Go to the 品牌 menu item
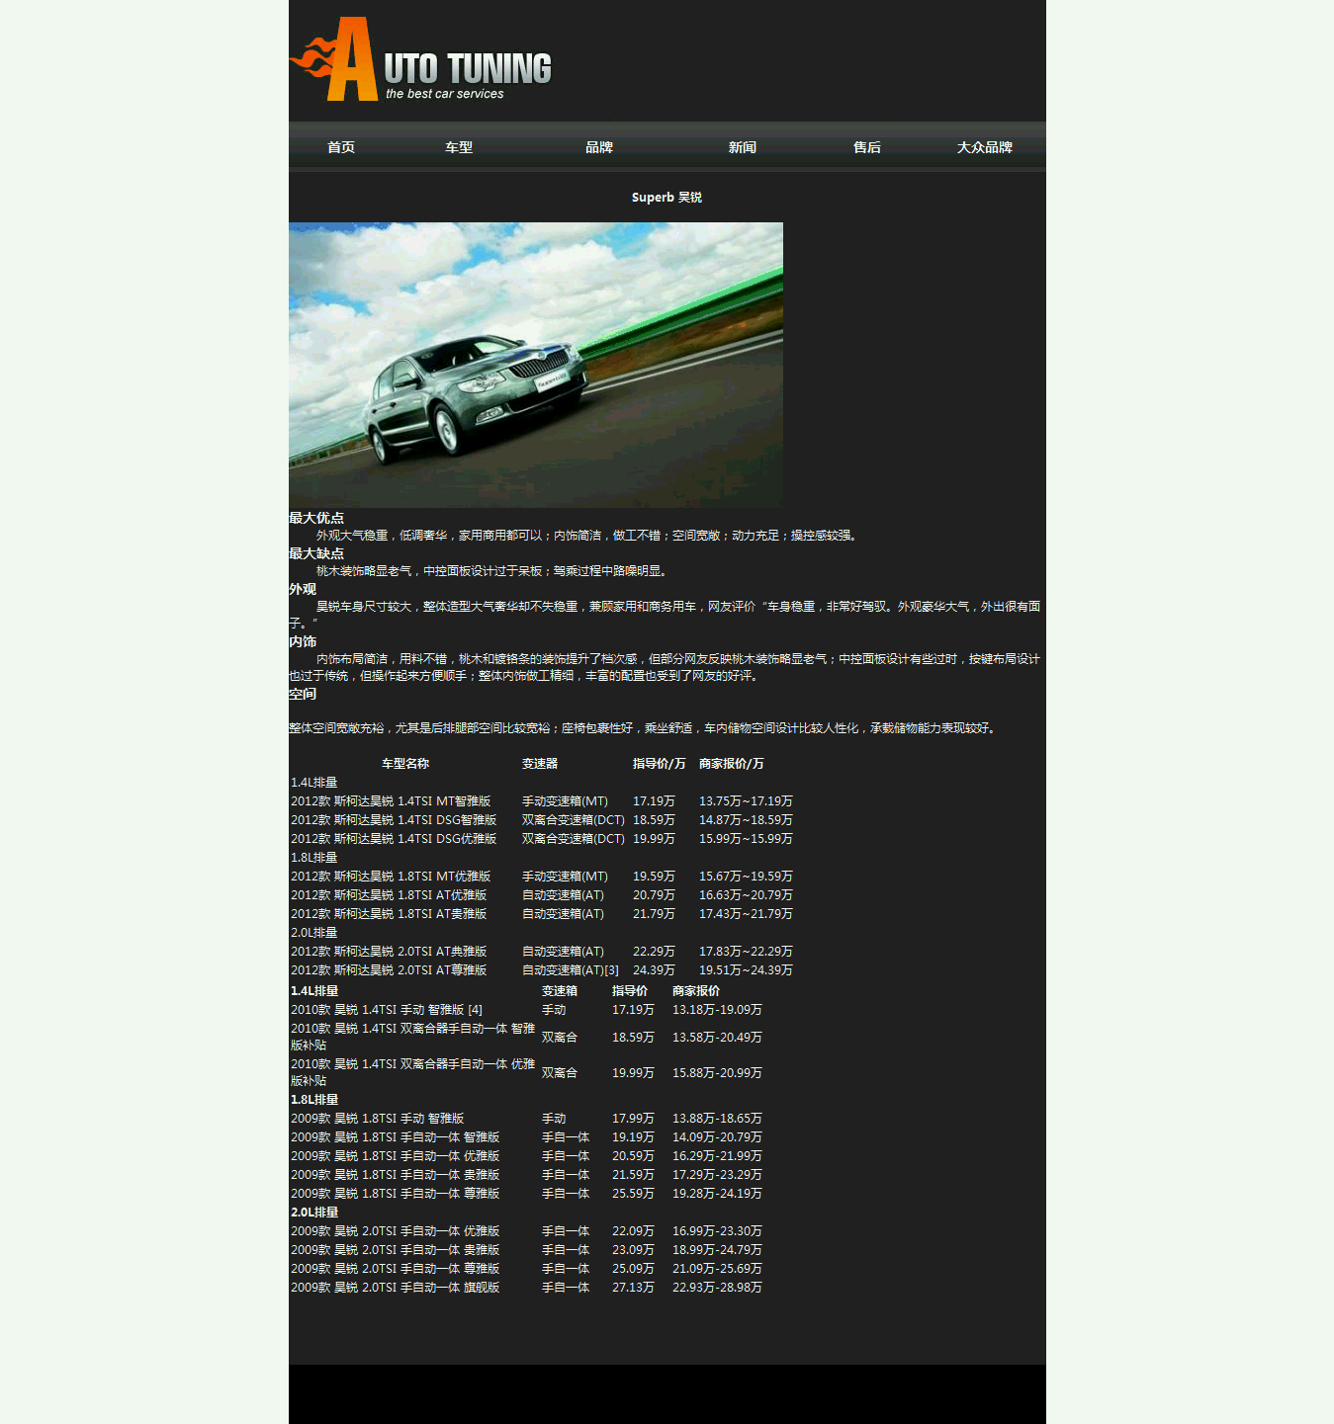1334x1424 pixels. click(599, 147)
